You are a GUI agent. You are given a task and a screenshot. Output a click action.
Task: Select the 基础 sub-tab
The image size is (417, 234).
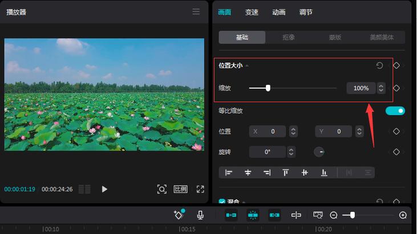pyautogui.click(x=242, y=38)
